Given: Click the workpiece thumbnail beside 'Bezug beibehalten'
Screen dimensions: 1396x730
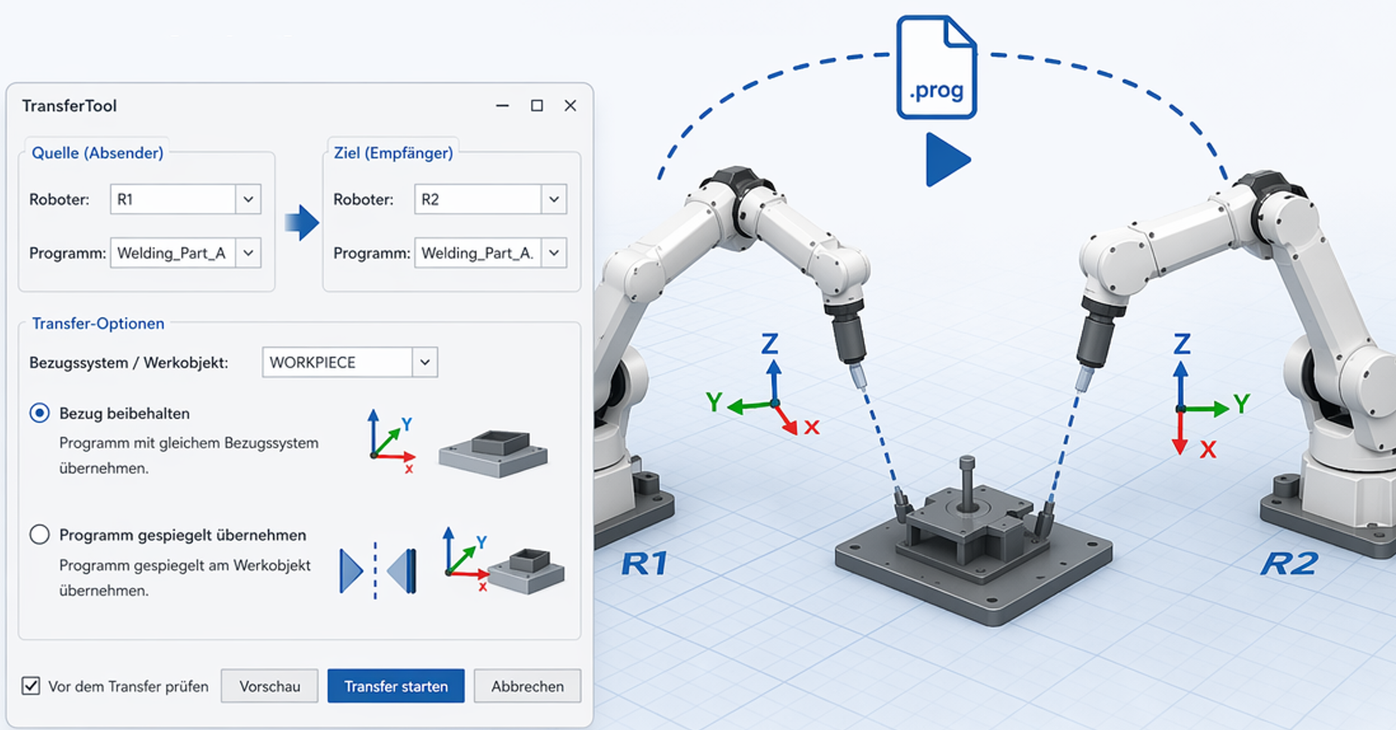Looking at the screenshot, I should (493, 454).
